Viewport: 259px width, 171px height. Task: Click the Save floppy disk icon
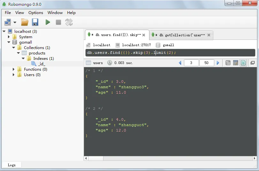[x=35, y=22]
